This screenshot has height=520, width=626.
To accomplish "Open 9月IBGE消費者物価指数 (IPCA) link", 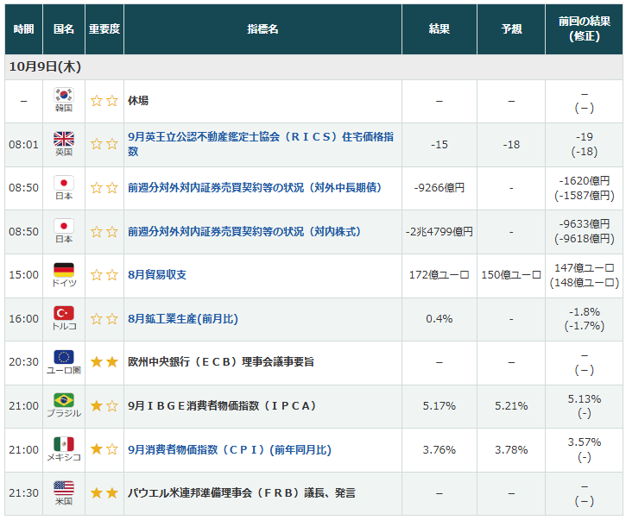I will (x=222, y=405).
